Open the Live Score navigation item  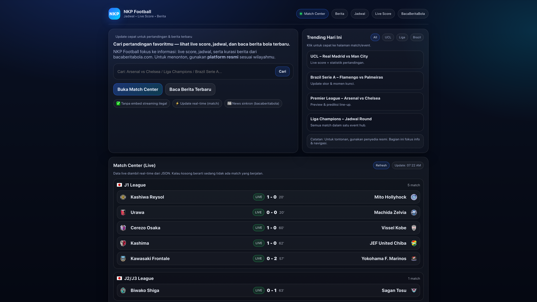[383, 13]
